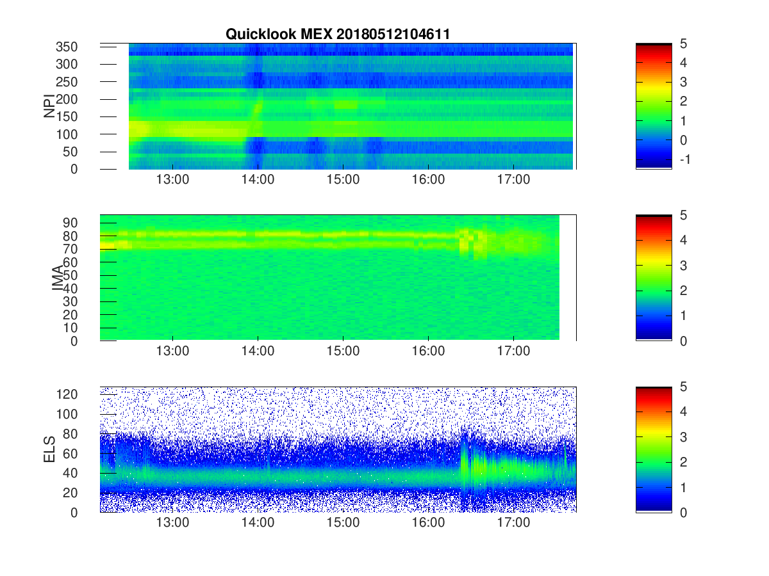Viewport: 769px width, 576px height.
Task: Click the 15:00 time tick under ELS panel
Action: [343, 523]
